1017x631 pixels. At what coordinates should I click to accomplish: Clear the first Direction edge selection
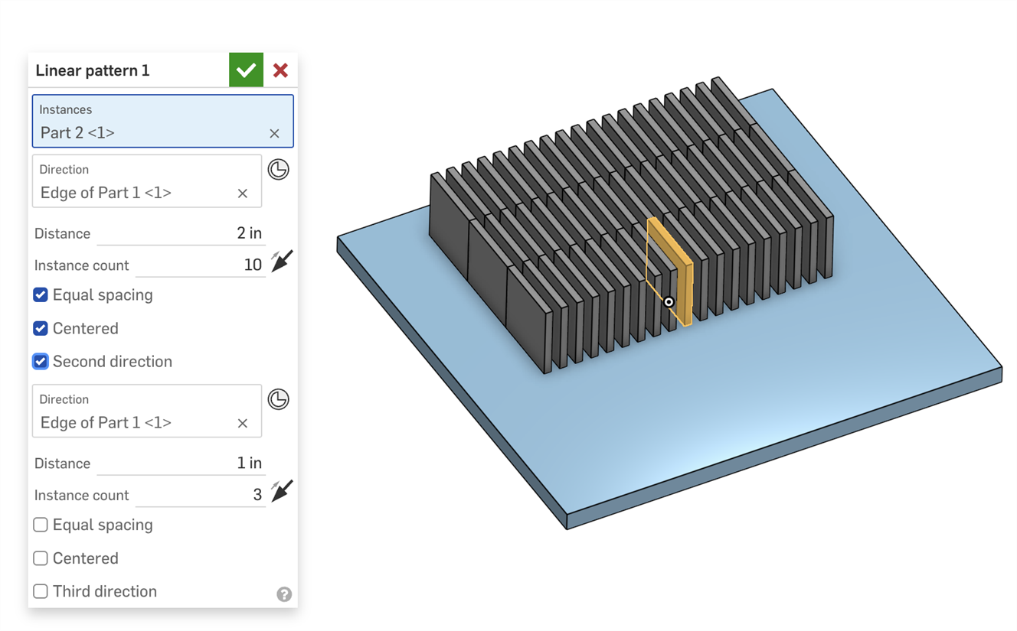242,194
